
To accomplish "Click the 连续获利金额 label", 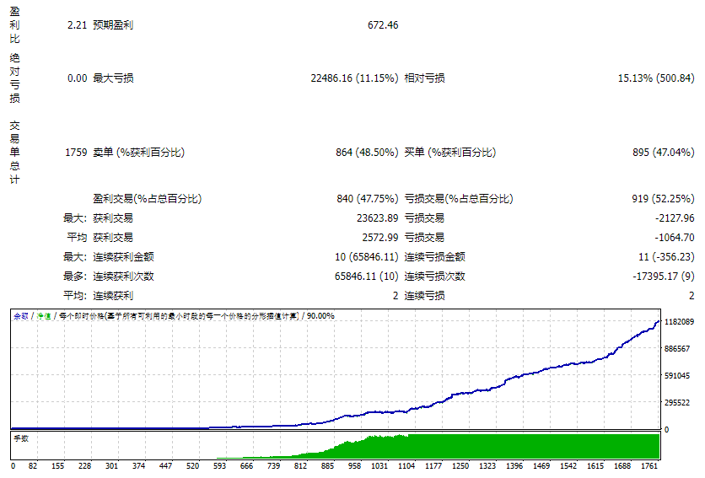I will click(x=123, y=257).
